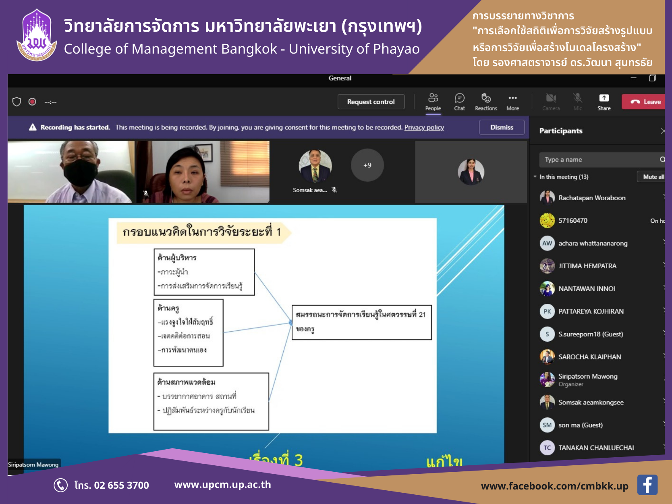The height and width of the screenshot is (504, 672).
Task: Click the restore window button
Action: pyautogui.click(x=652, y=78)
